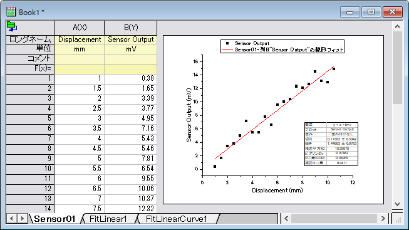Select row header 1

[30, 78]
